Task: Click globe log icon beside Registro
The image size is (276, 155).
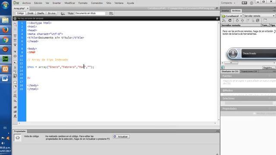Action: 223,68
